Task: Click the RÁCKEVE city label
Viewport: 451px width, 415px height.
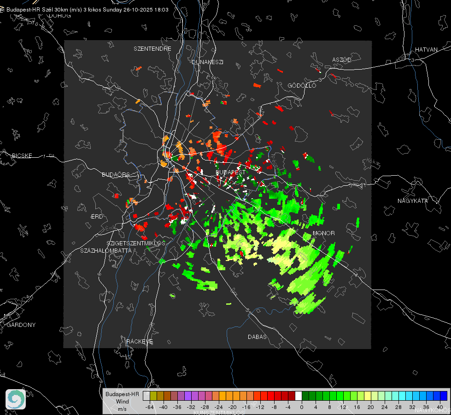Action: tap(140, 341)
